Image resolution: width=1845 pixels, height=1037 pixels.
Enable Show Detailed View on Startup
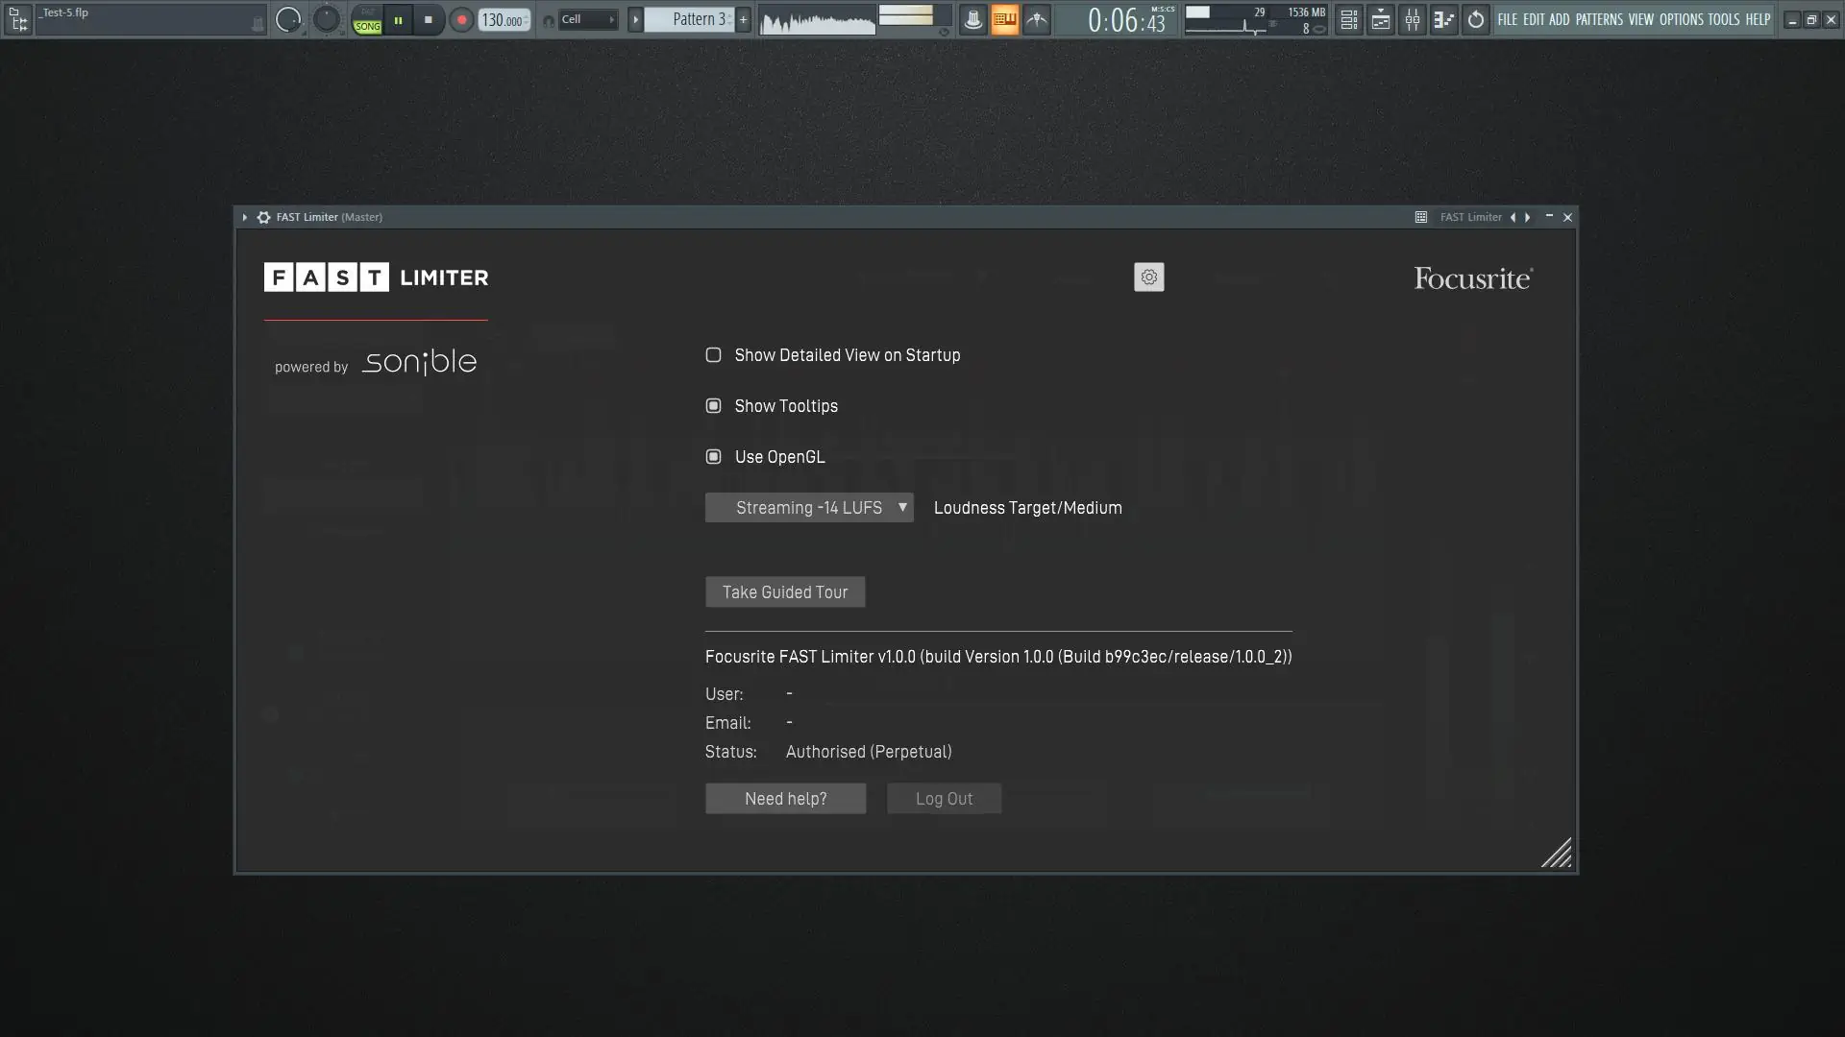[x=713, y=355]
